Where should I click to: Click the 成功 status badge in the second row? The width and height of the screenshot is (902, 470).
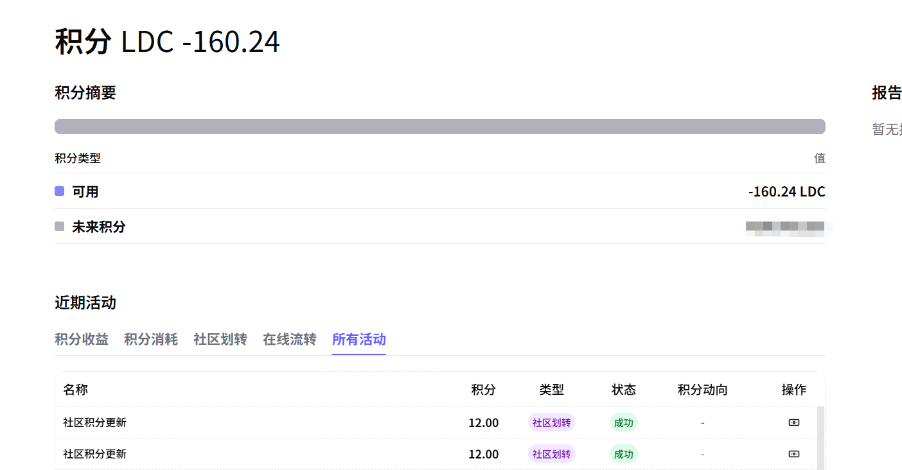(x=624, y=454)
